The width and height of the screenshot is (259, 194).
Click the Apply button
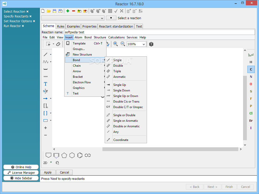point(48,172)
